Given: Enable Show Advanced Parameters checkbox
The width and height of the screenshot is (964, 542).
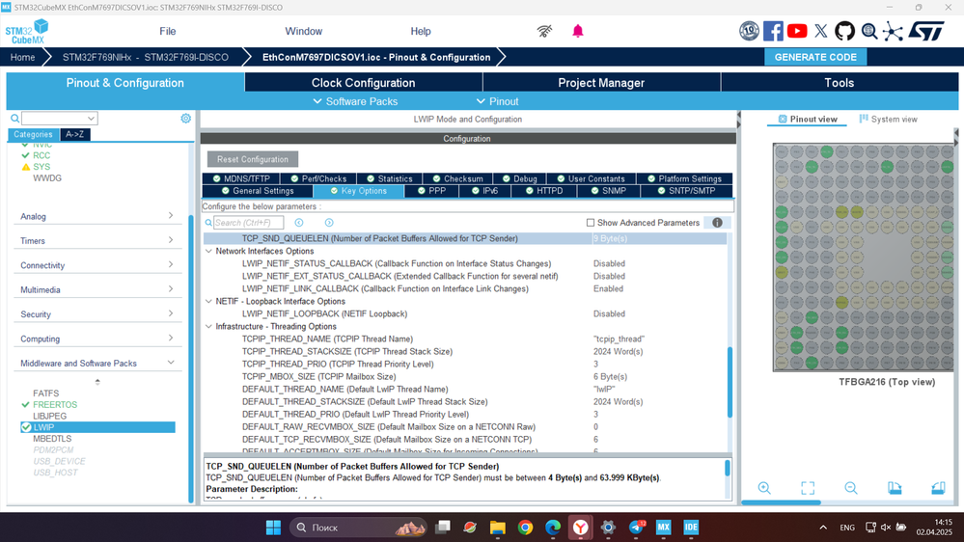Looking at the screenshot, I should click(591, 223).
